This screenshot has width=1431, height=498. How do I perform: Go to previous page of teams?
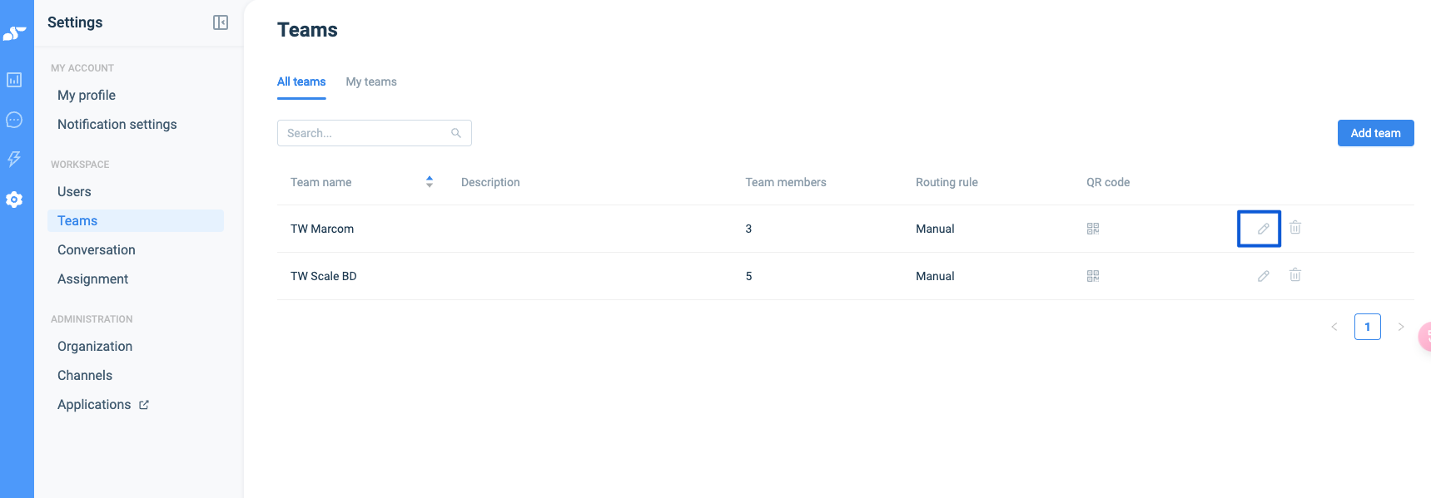click(1334, 327)
